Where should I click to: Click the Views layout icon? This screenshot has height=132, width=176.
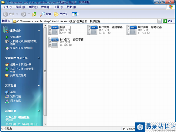[x=74, y=14]
